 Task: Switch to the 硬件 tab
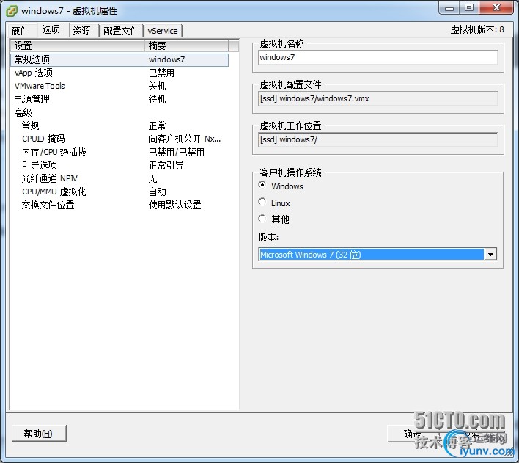(21, 31)
